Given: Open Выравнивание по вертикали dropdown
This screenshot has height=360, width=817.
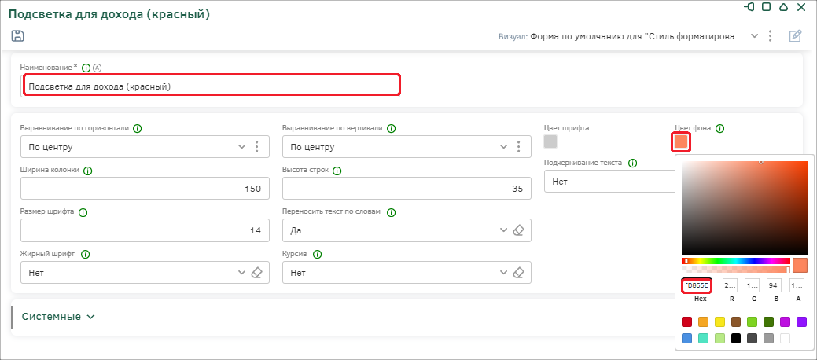Looking at the screenshot, I should click(x=503, y=147).
